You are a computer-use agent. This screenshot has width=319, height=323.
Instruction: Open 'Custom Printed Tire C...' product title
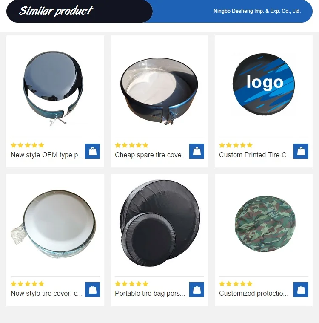tap(255, 155)
